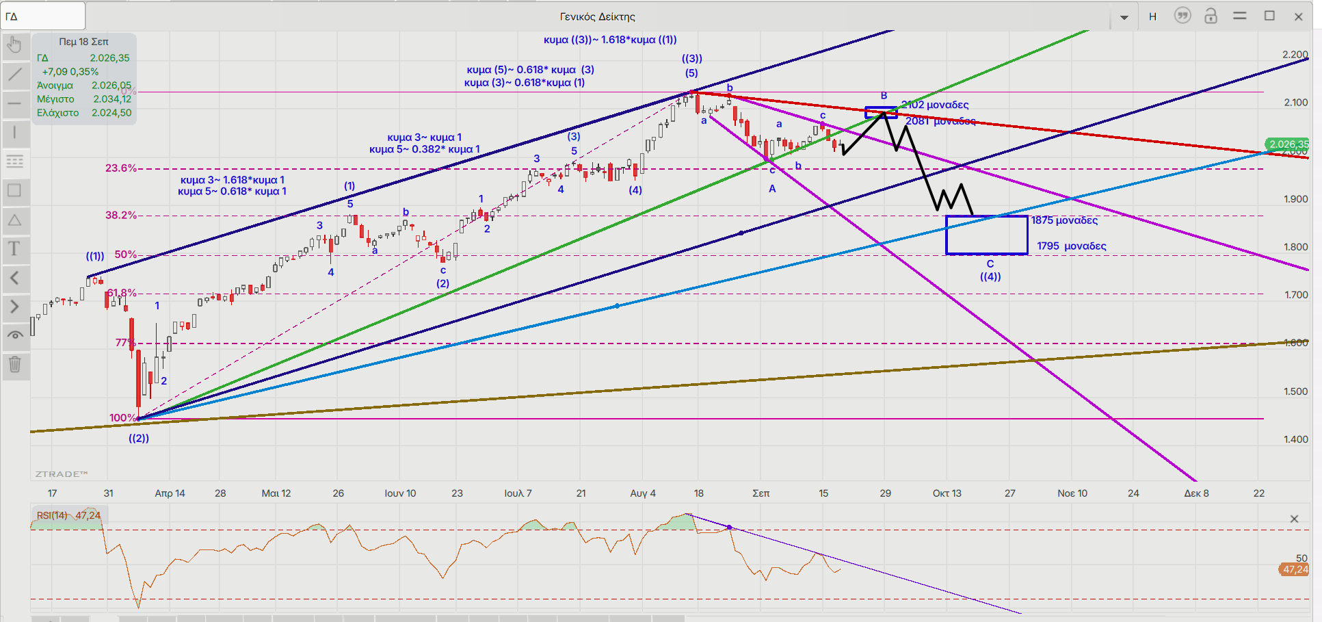The width and height of the screenshot is (1322, 622).
Task: Select the triangle drawing tool
Action: pyautogui.click(x=14, y=220)
